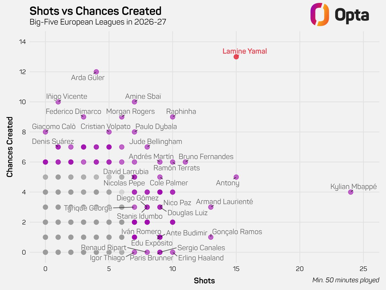The width and height of the screenshot is (386, 290).
Task: Select Lamine Yamal's red data point
Action: tap(236, 57)
